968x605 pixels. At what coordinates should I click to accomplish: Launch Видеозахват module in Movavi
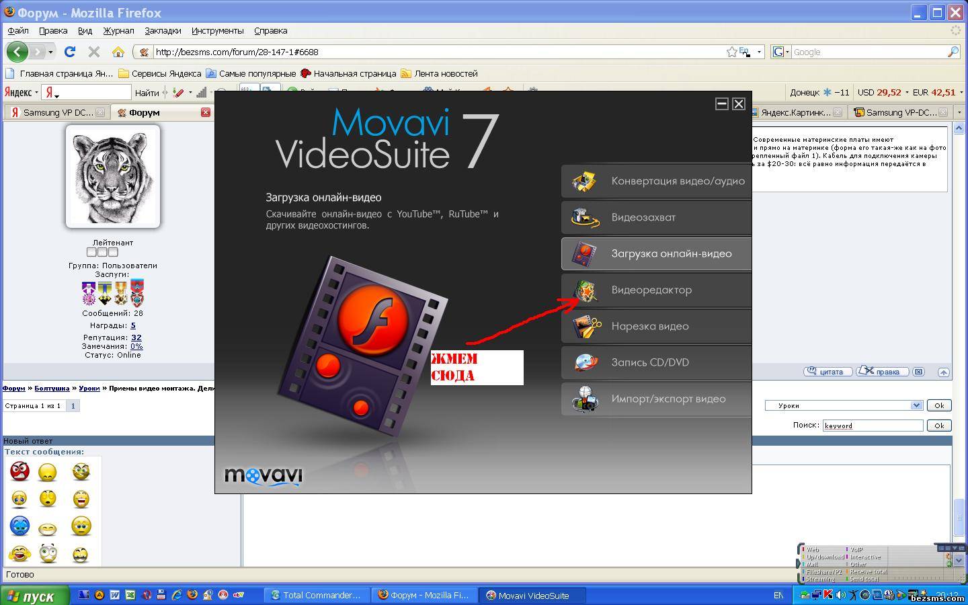coord(656,217)
